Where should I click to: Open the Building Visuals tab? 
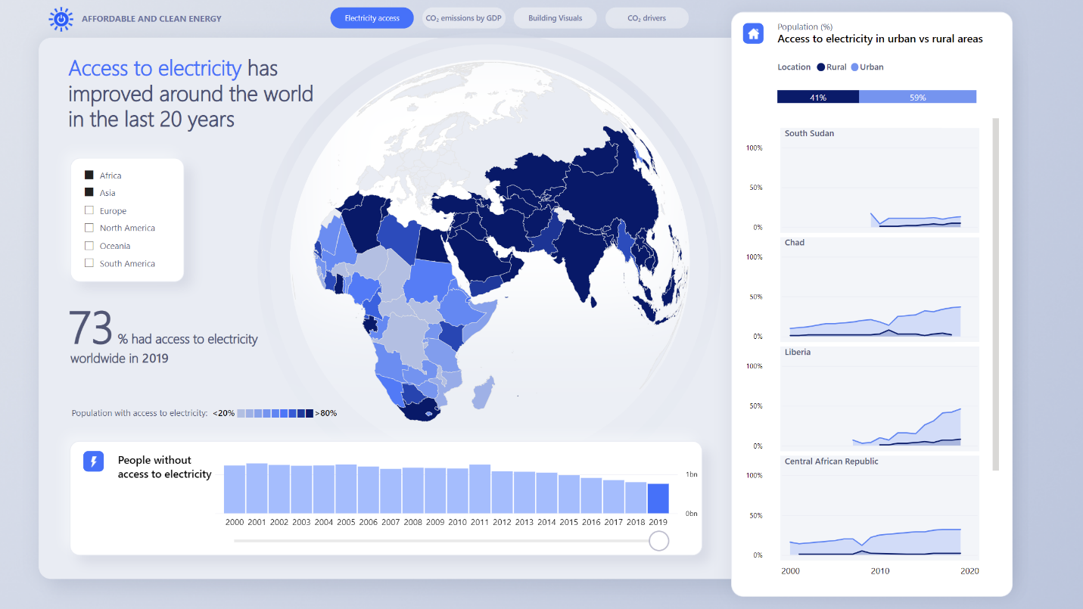pos(555,18)
